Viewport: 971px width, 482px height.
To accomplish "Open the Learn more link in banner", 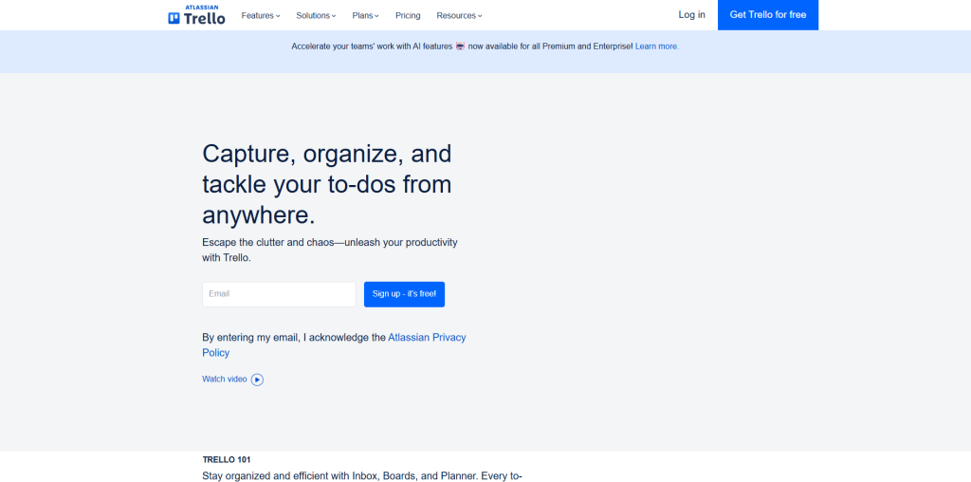I will click(656, 46).
